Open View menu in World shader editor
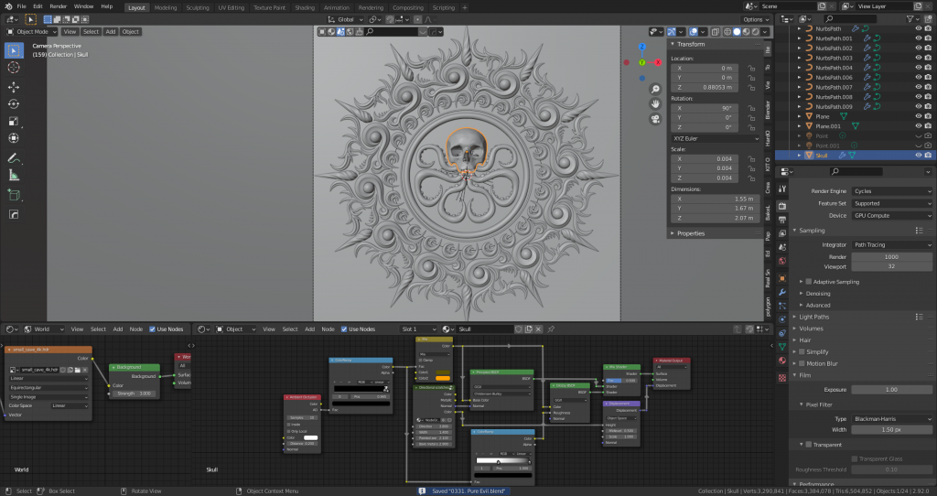Viewport: 937px width, 496px height. click(x=77, y=329)
